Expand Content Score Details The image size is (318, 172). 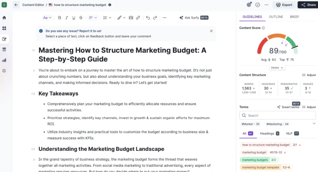point(277,67)
